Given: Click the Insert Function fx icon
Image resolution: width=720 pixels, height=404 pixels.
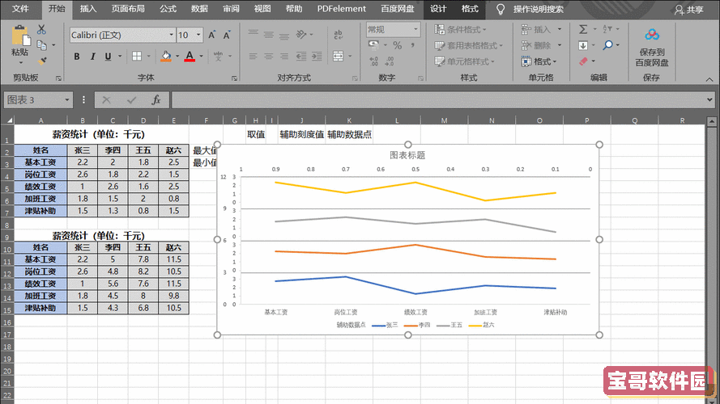Looking at the screenshot, I should tap(156, 100).
